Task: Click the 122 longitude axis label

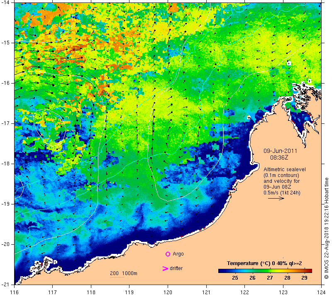Action: click(245, 292)
